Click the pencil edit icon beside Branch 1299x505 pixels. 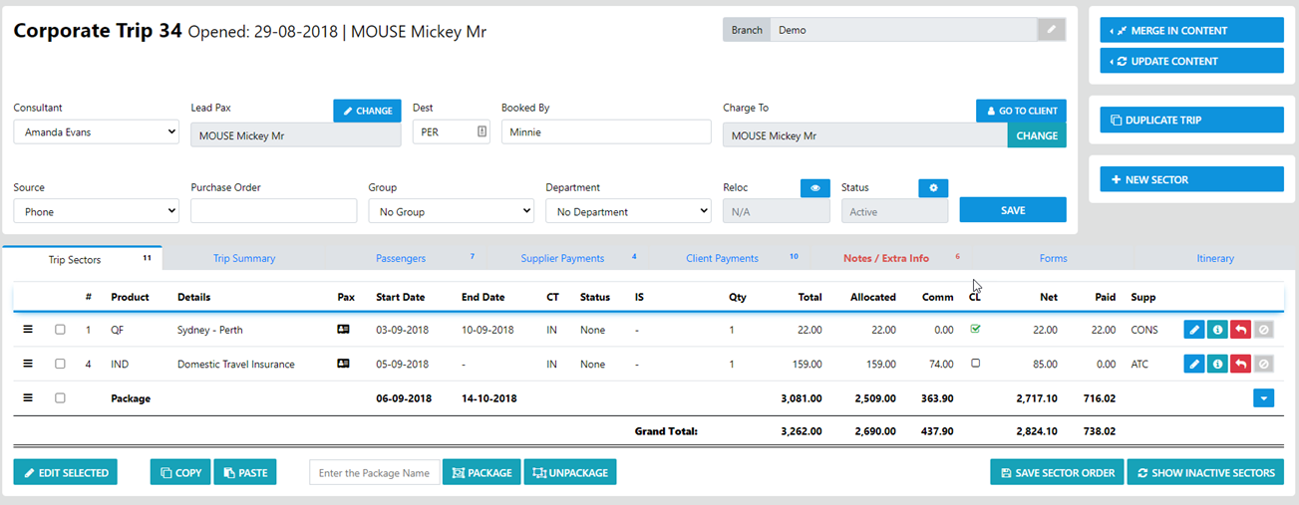tap(1051, 30)
